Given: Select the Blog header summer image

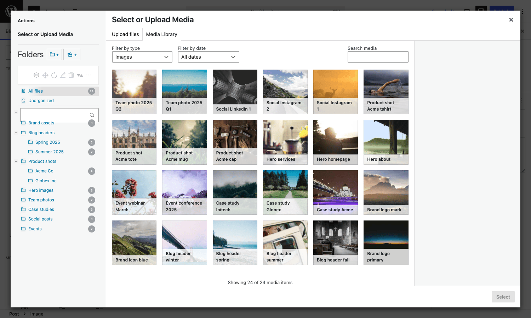Looking at the screenshot, I should click(x=285, y=243).
